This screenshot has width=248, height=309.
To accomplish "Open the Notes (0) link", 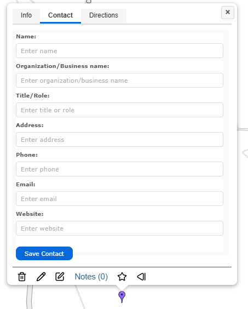I will [x=91, y=277].
